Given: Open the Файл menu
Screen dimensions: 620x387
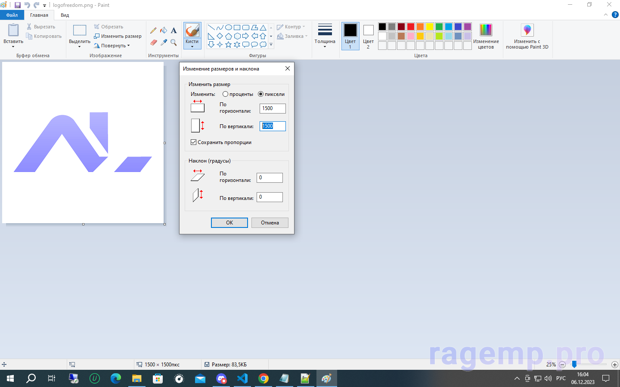Looking at the screenshot, I should [x=12, y=15].
